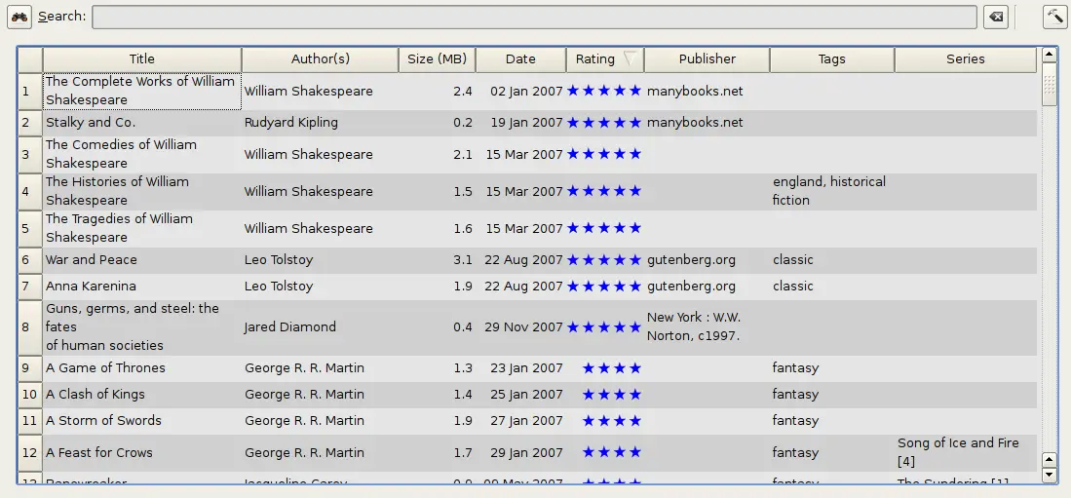1071x498 pixels.
Task: Sort by the Publisher column header
Action: pyautogui.click(x=707, y=59)
